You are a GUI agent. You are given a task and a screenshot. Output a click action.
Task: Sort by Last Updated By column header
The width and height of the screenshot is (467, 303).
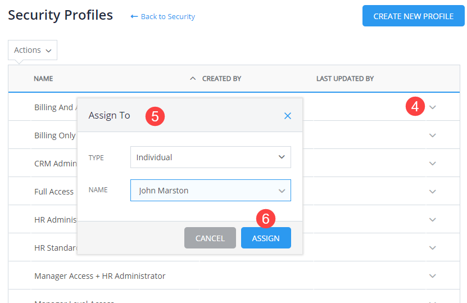345,79
